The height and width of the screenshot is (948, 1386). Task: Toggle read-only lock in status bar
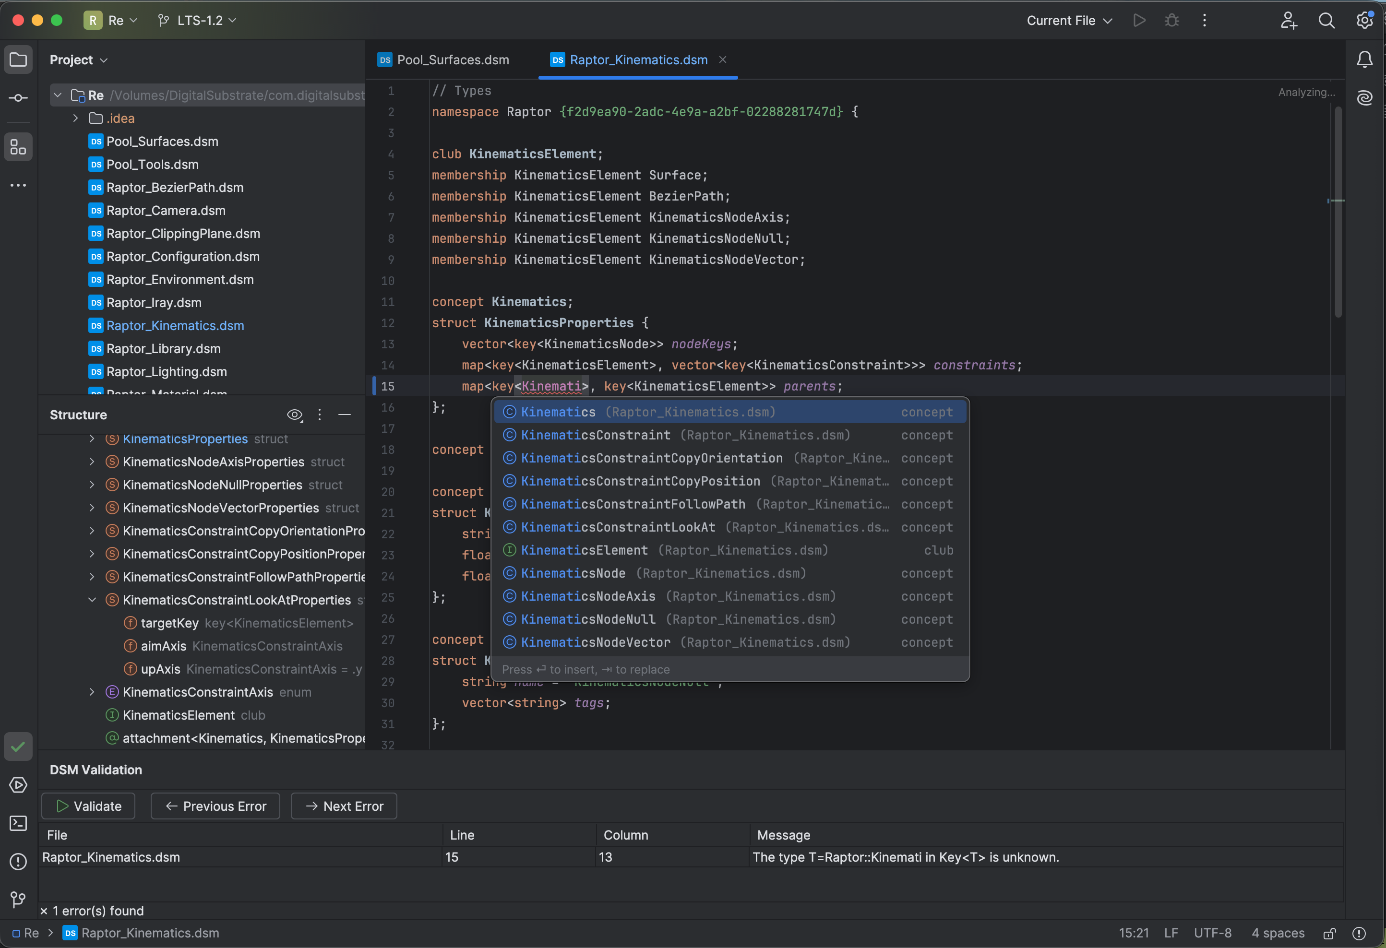tap(1329, 933)
